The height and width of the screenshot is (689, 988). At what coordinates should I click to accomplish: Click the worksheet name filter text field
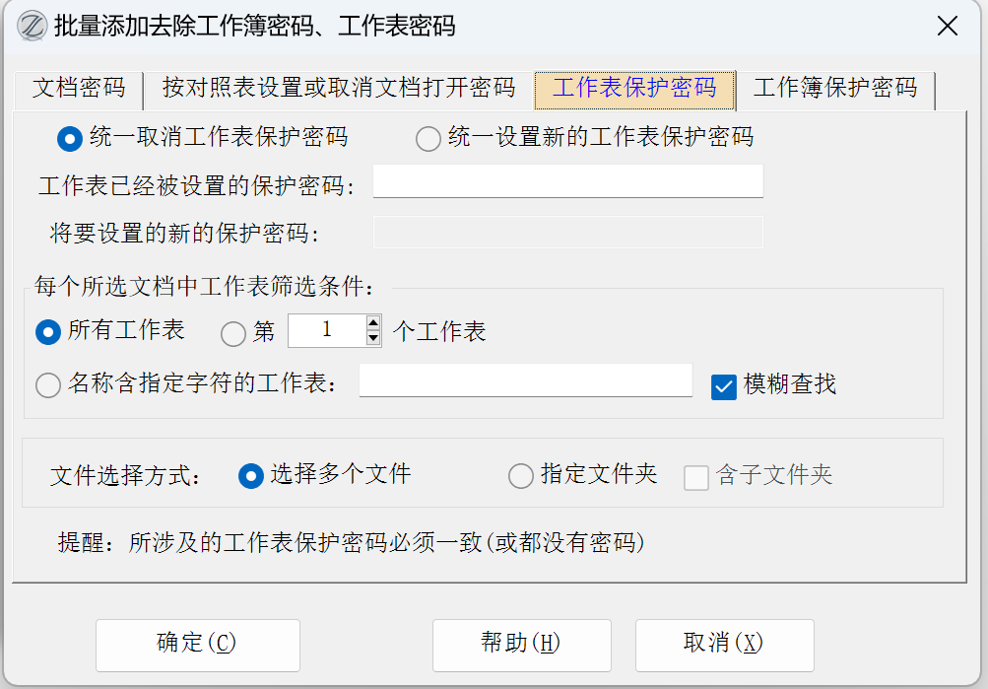[525, 380]
